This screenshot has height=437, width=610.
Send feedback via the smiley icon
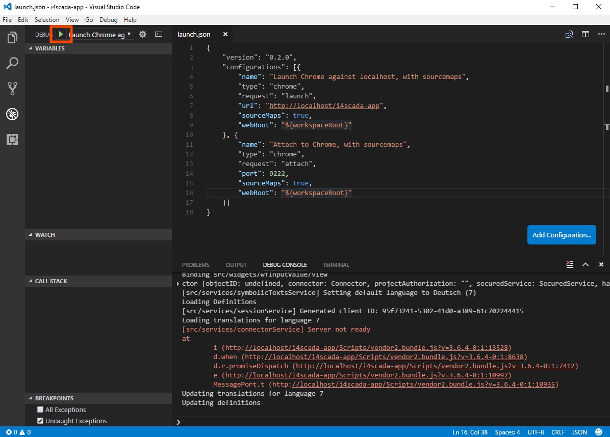click(599, 432)
